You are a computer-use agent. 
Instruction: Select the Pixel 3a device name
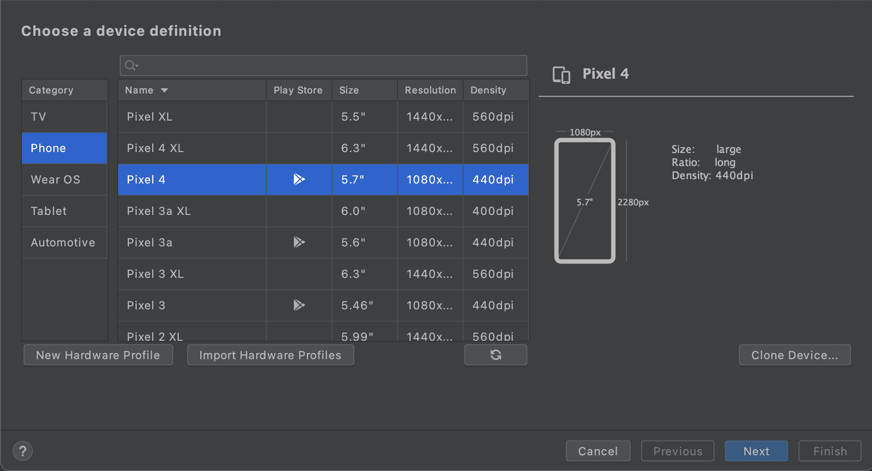(150, 242)
